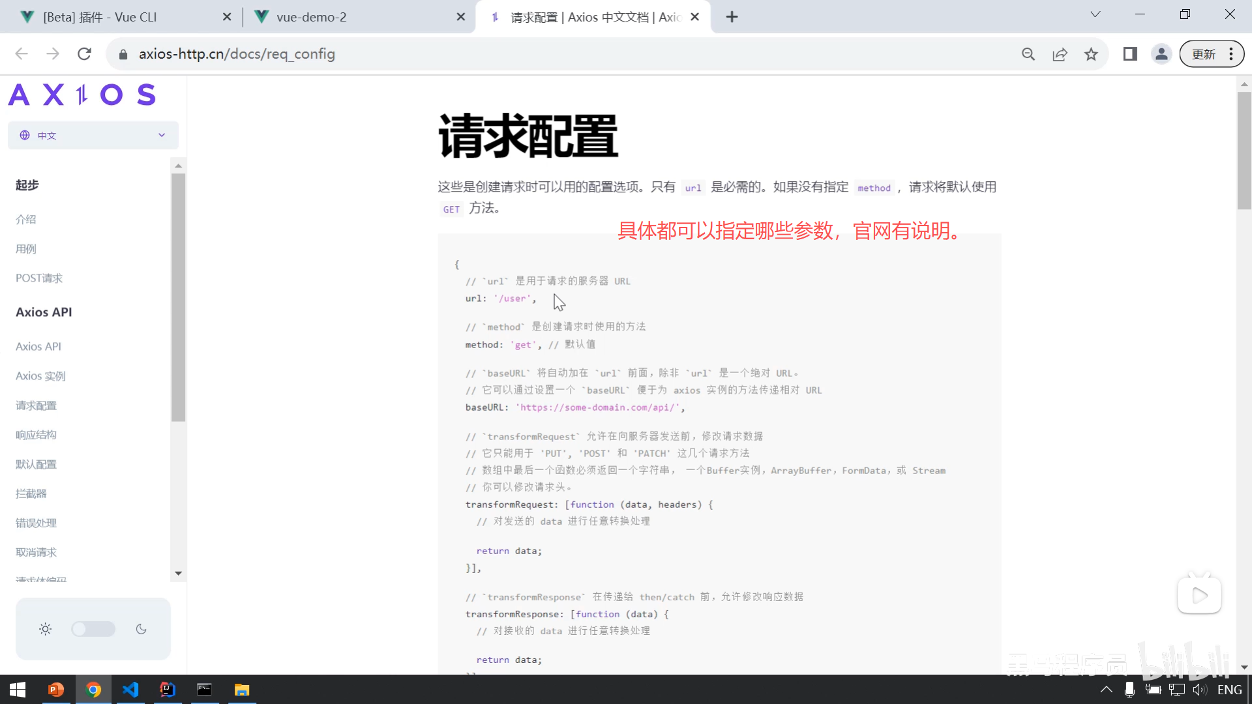Click the moon dark mode icon
The image size is (1252, 704).
[141, 629]
